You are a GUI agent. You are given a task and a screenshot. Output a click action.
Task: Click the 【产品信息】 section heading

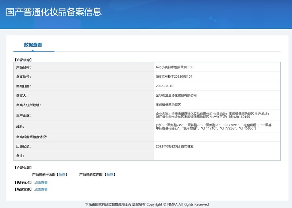pos(23,60)
